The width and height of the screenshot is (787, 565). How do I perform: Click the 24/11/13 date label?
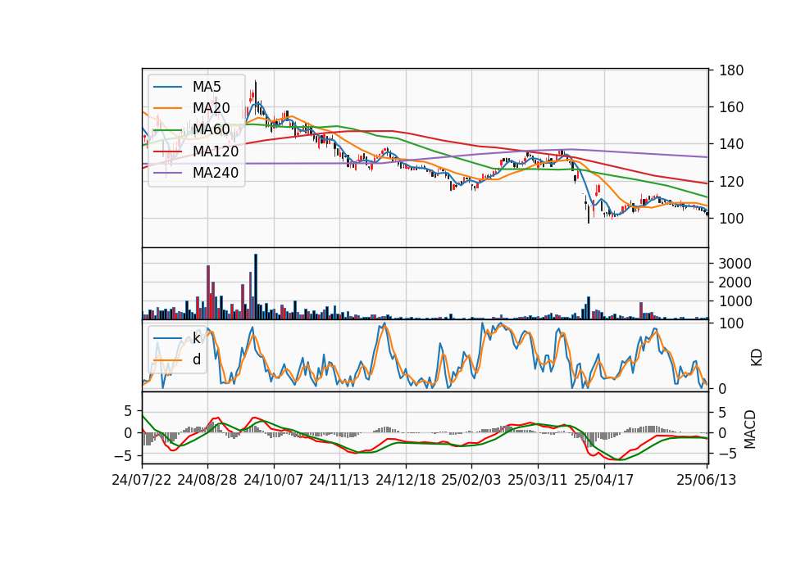pos(339,480)
